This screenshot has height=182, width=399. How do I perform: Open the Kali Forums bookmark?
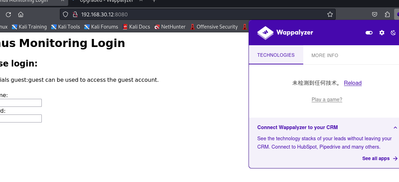(101, 27)
